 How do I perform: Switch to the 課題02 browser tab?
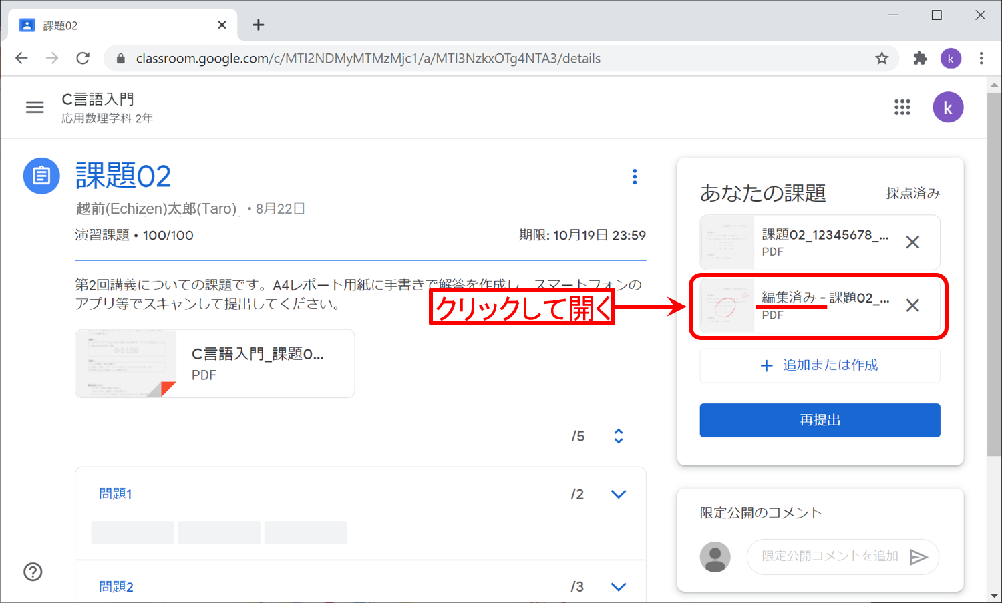click(120, 25)
